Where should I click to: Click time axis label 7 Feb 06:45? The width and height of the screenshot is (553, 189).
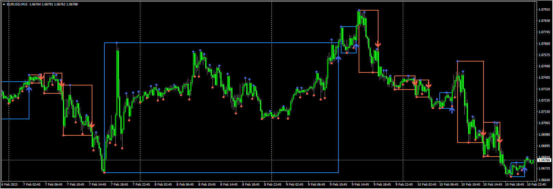click(54, 185)
